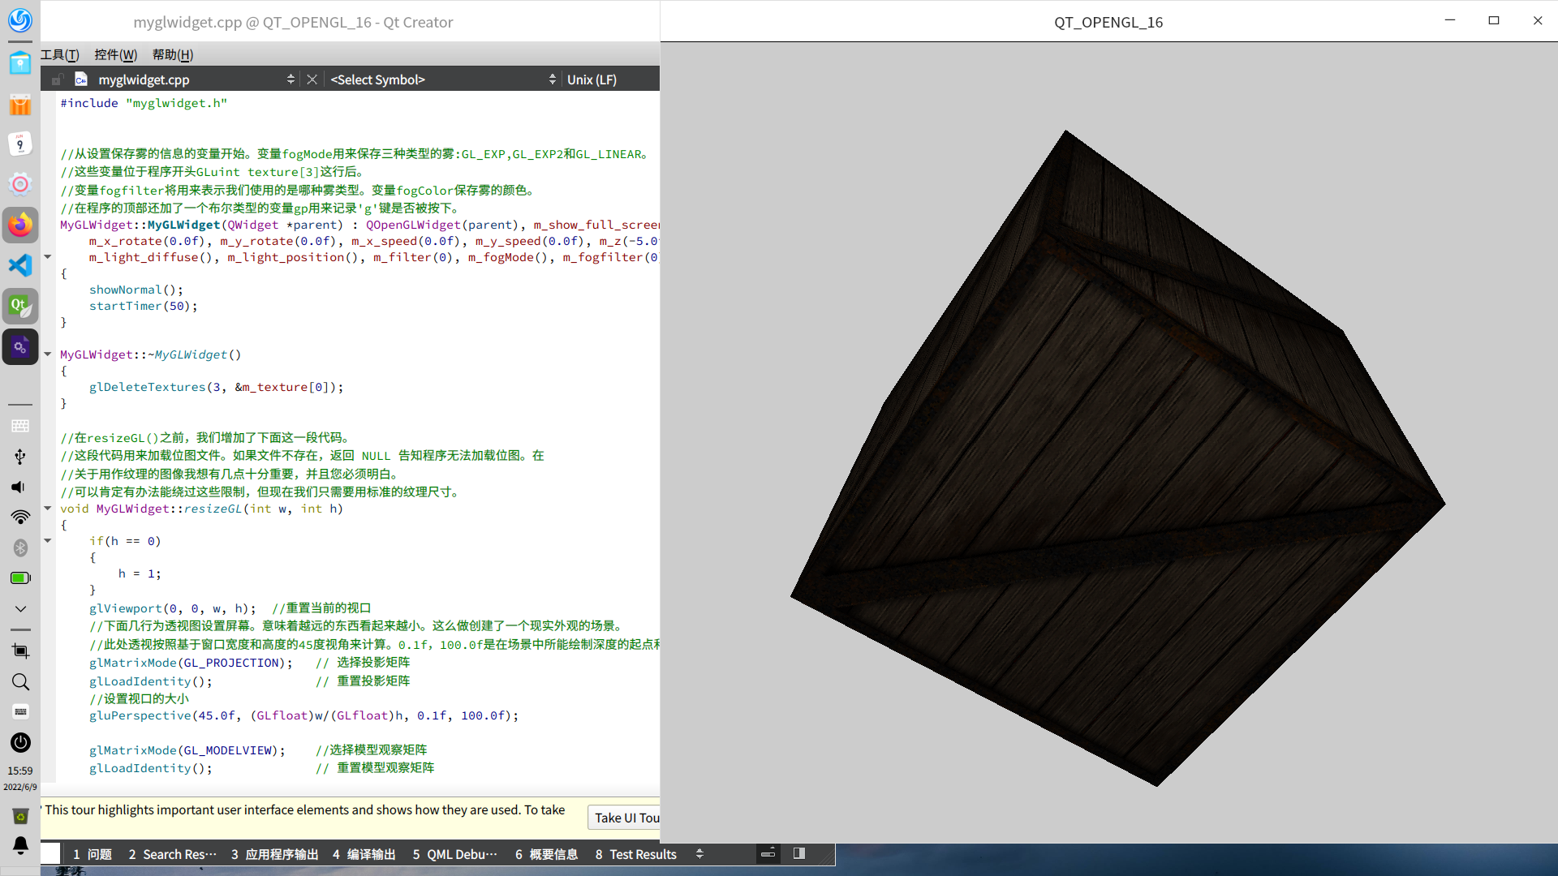Toggle the right sidebar visibility icon
1558x876 pixels.
tap(799, 853)
